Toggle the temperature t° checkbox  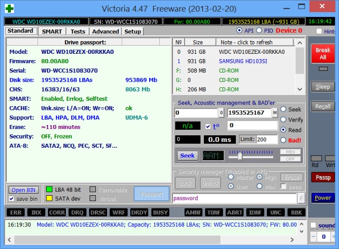pos(208,126)
